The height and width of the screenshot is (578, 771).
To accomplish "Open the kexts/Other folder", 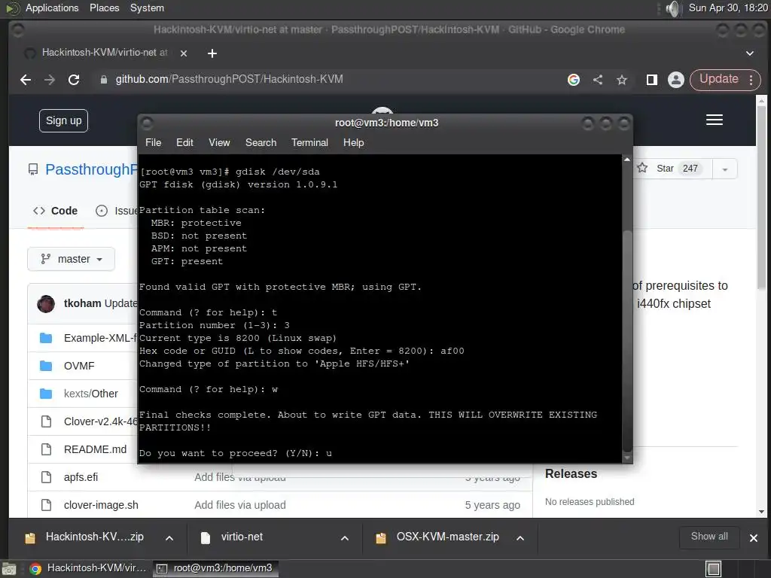I will [x=91, y=394].
